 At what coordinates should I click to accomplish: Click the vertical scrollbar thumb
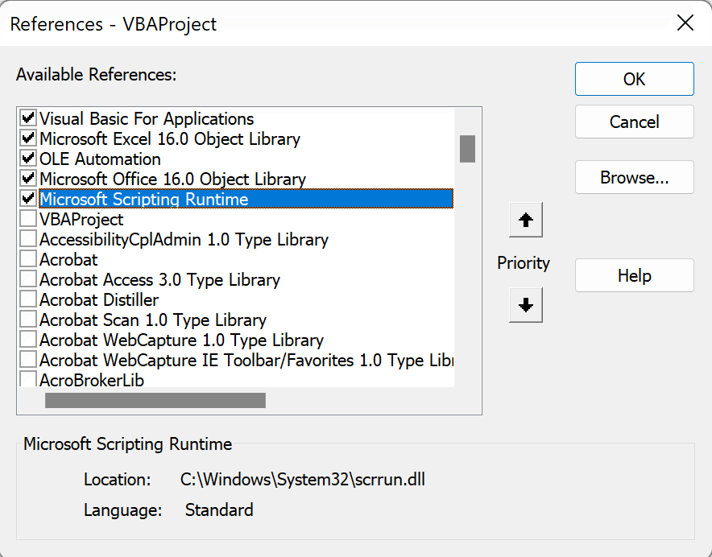(x=467, y=148)
